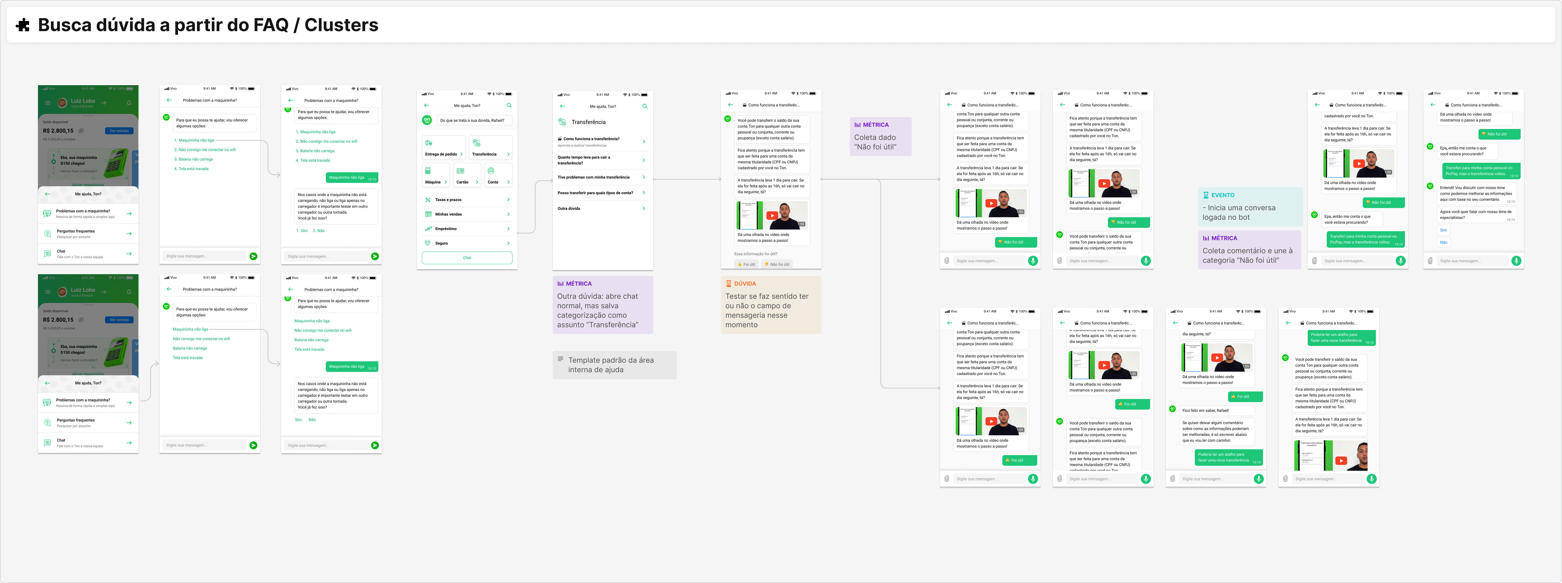The image size is (1562, 583).
Task: Tap the back arrow on the 'Essa informação foi útil?' screen
Action: [x=731, y=105]
